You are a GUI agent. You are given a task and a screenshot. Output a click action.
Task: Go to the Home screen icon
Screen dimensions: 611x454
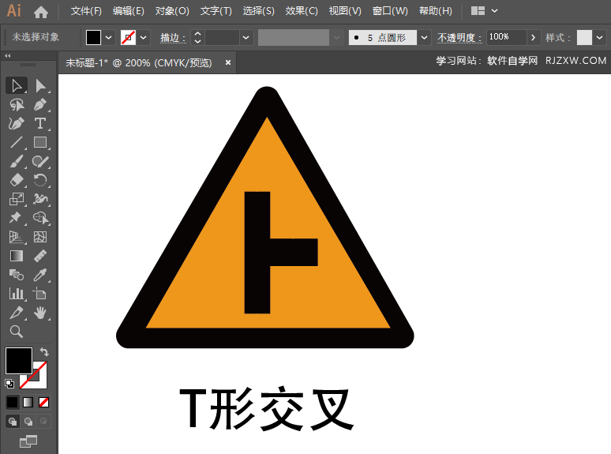click(x=40, y=12)
